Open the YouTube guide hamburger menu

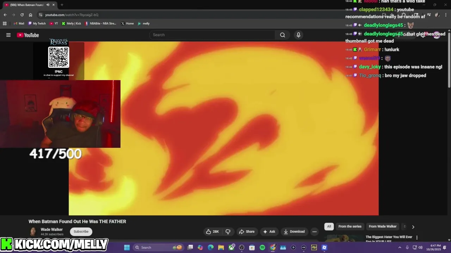[x=8, y=35]
